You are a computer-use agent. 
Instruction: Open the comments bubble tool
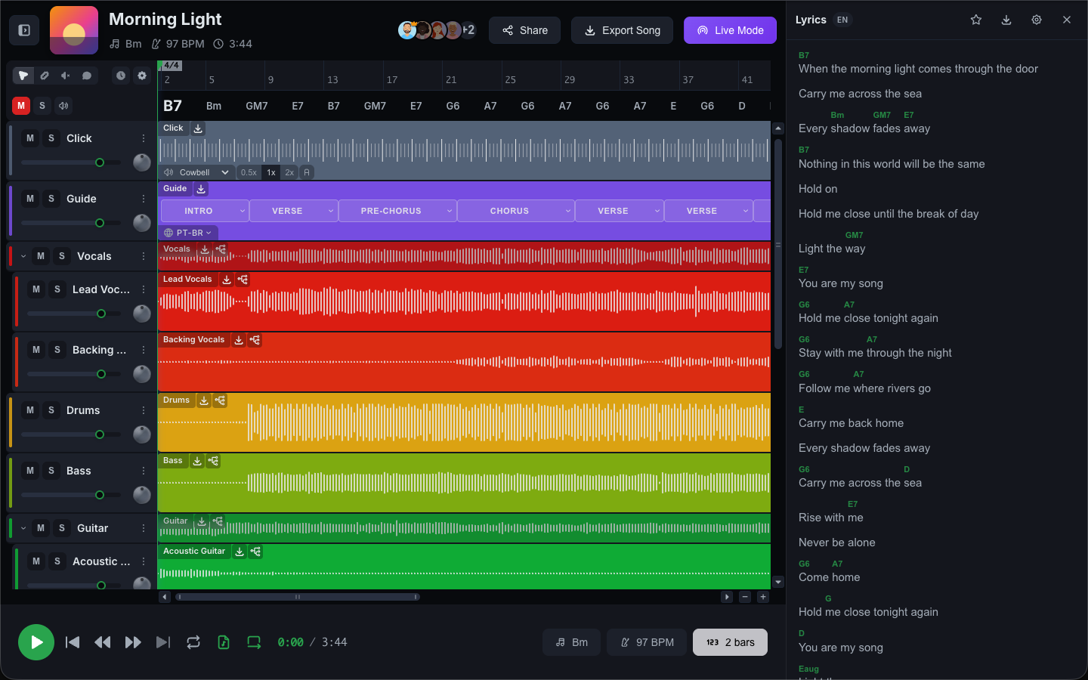pos(87,76)
